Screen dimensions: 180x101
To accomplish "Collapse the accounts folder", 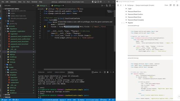I will click(12, 26).
